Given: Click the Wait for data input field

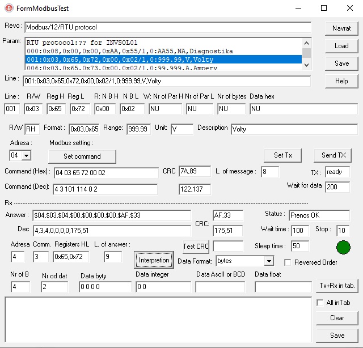Looking at the screenshot, I should tap(337, 186).
